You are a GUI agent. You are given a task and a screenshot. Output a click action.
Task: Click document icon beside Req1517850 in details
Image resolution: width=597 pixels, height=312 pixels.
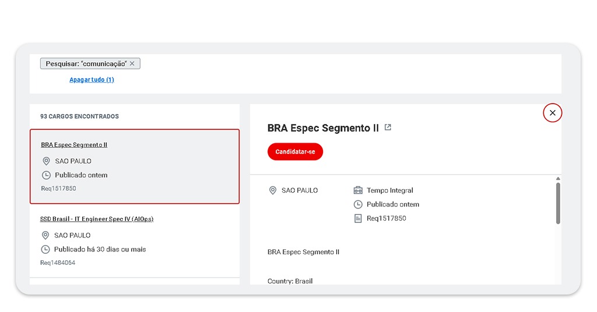[x=358, y=218]
